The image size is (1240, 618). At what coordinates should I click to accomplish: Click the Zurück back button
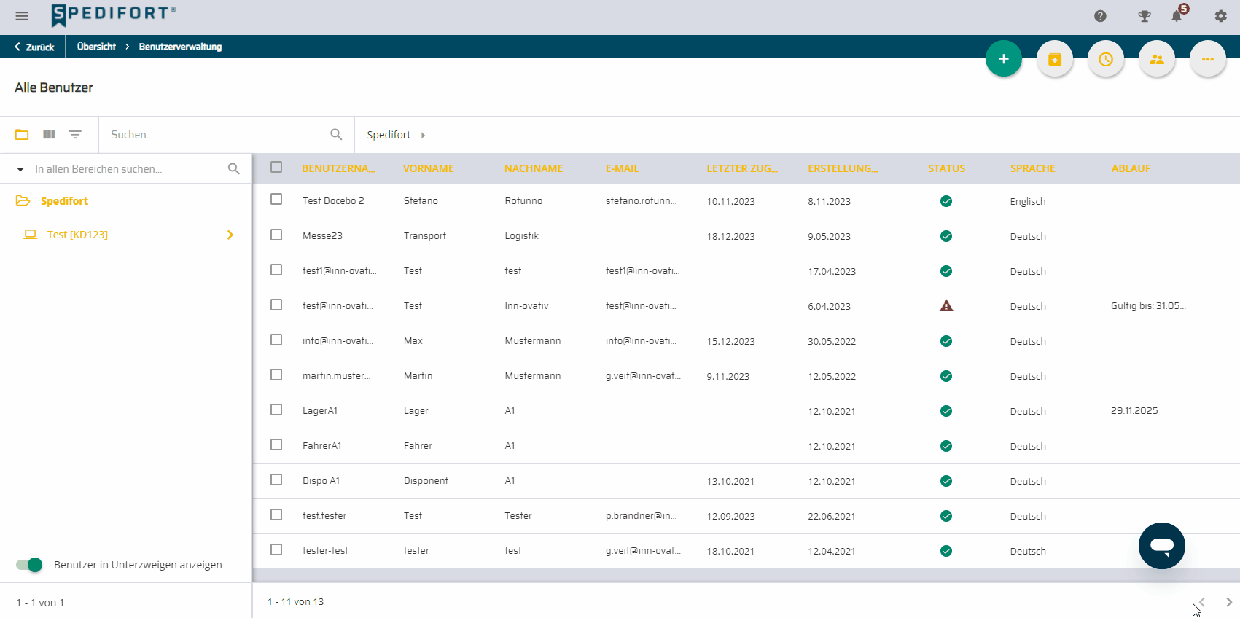34,47
